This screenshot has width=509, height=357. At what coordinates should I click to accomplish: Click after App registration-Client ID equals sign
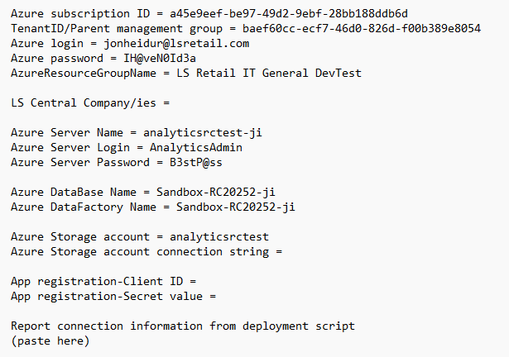pos(200,281)
